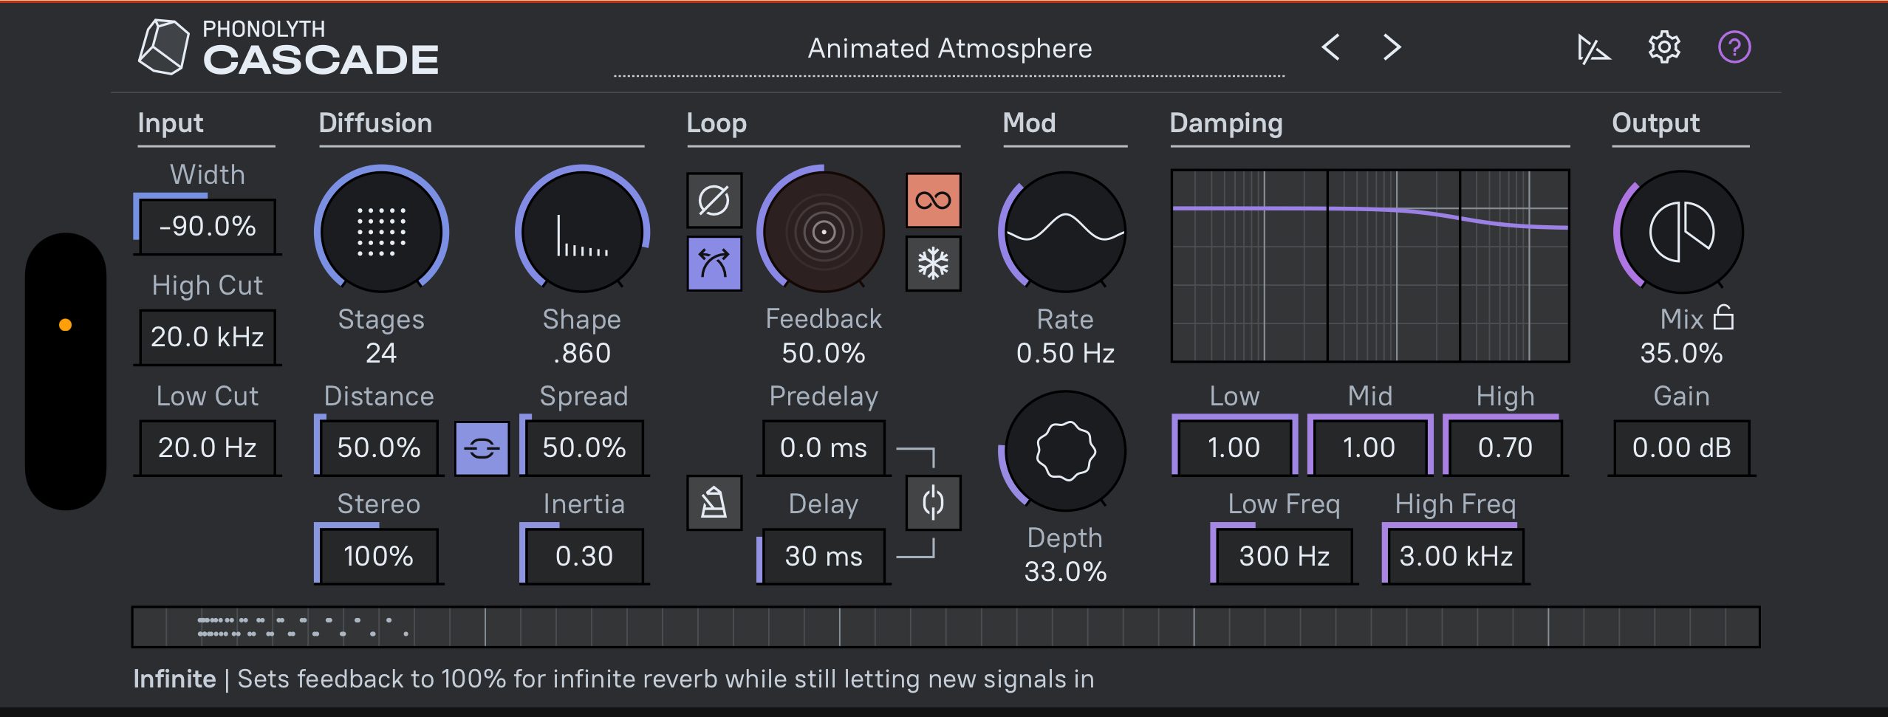Click the Damping Mid 1.00 field
Viewport: 1888px width, 717px height.
1369,447
